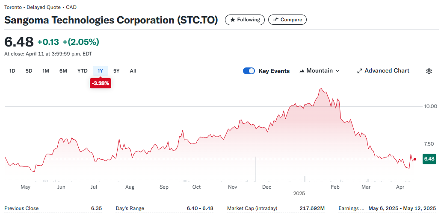441x213 pixels.
Task: Select the All range tab
Action: coord(133,71)
